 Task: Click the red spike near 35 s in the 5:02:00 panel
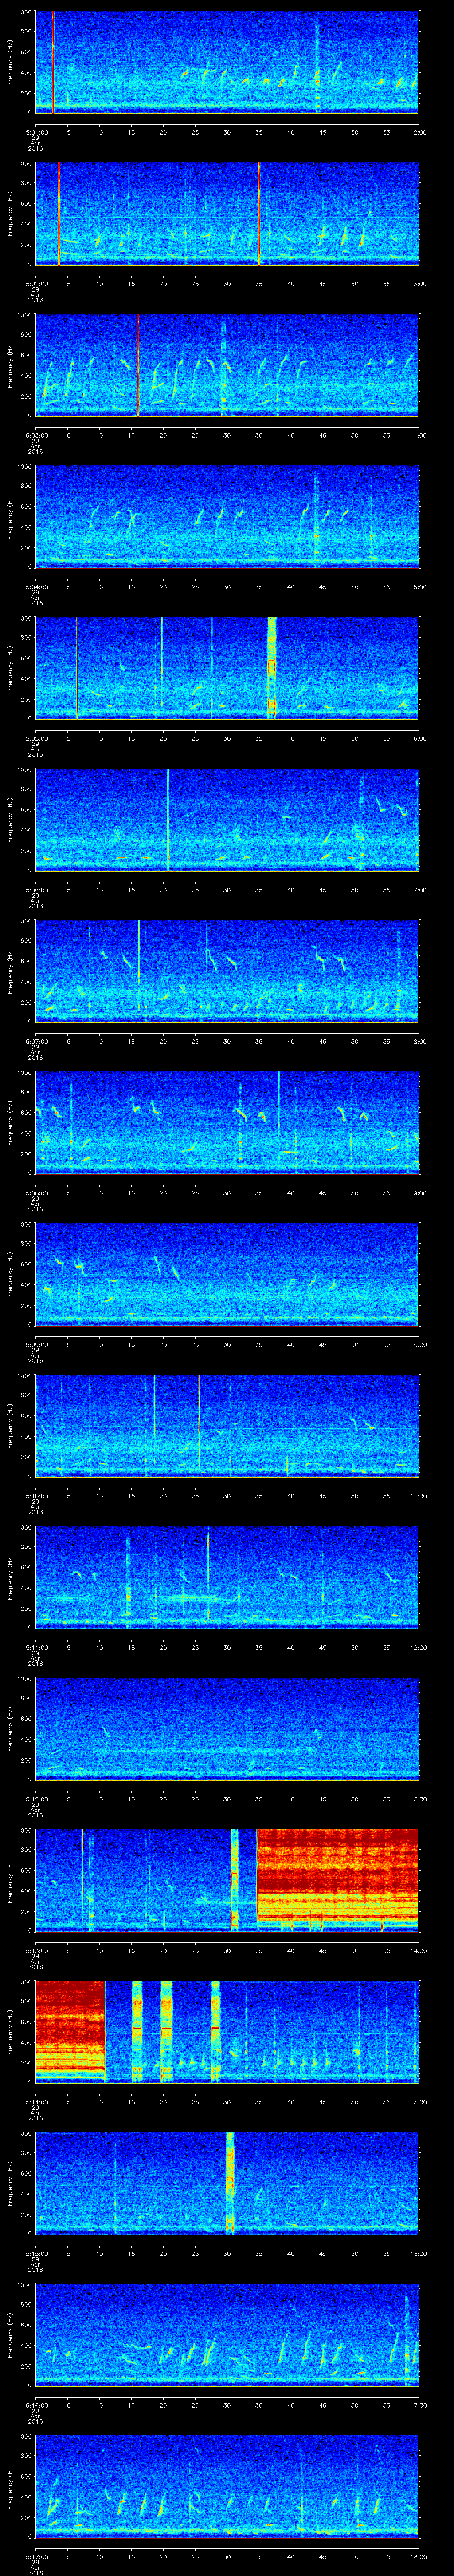[x=259, y=214]
